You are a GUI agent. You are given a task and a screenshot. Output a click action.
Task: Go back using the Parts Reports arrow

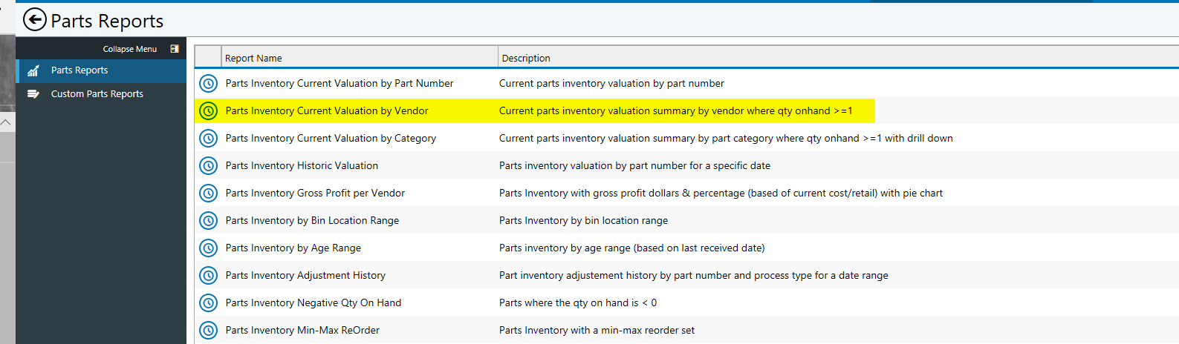[35, 20]
